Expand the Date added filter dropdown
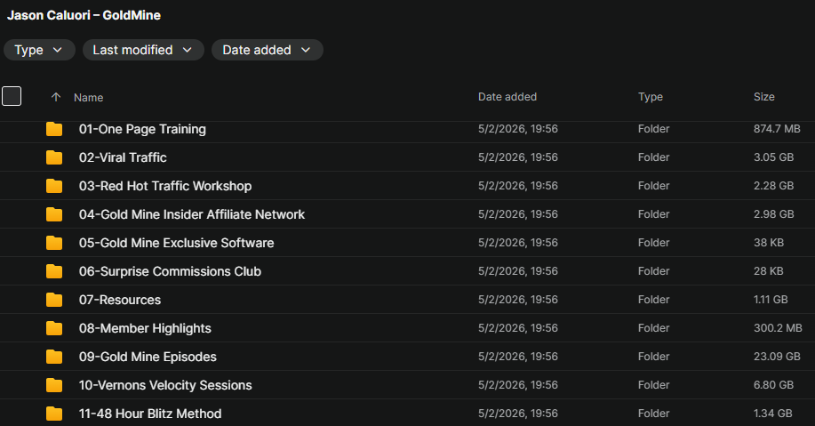Image resolution: width=815 pixels, height=426 pixels. coord(268,50)
